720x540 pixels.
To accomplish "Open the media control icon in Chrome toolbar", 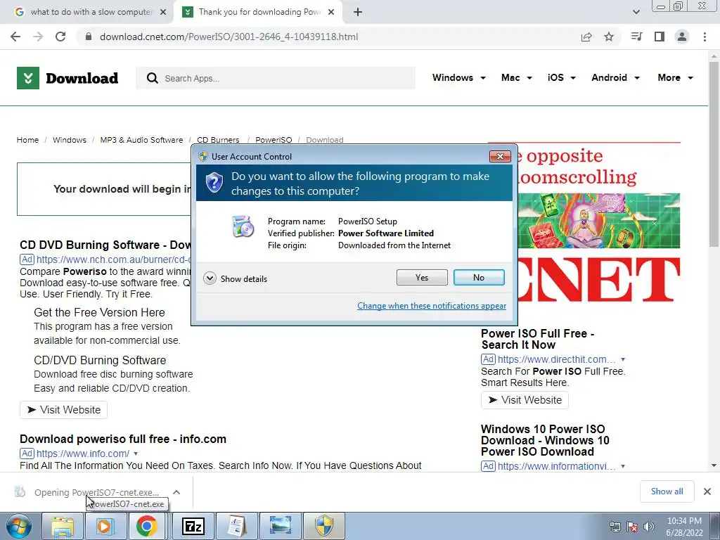I will (636, 37).
